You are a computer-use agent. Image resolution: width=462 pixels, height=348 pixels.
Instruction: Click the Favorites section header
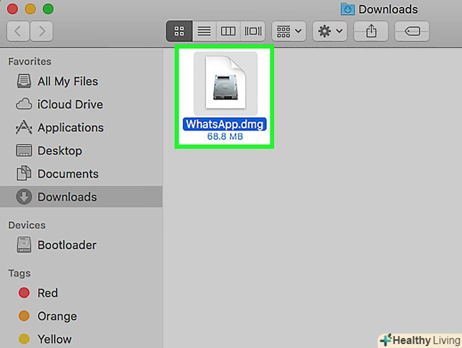click(30, 61)
